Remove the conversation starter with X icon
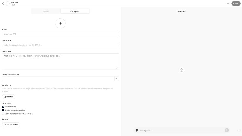This screenshot has width=242, height=136. pos(117,79)
